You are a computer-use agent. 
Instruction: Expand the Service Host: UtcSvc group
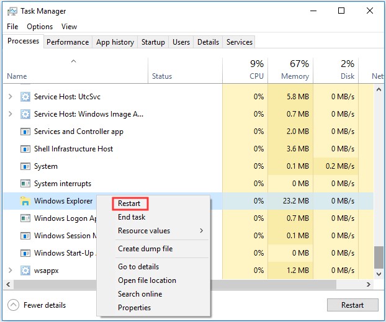click(10, 97)
